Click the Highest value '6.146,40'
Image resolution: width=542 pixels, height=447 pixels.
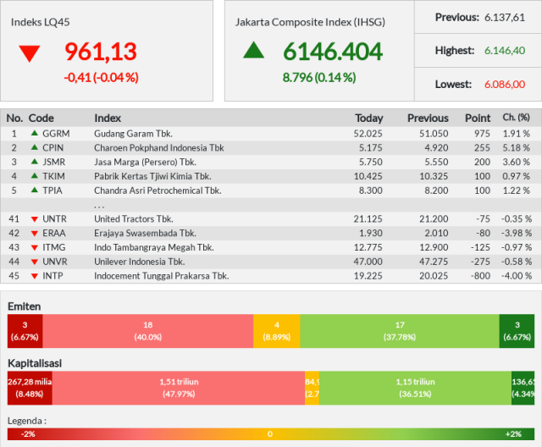pos(505,51)
